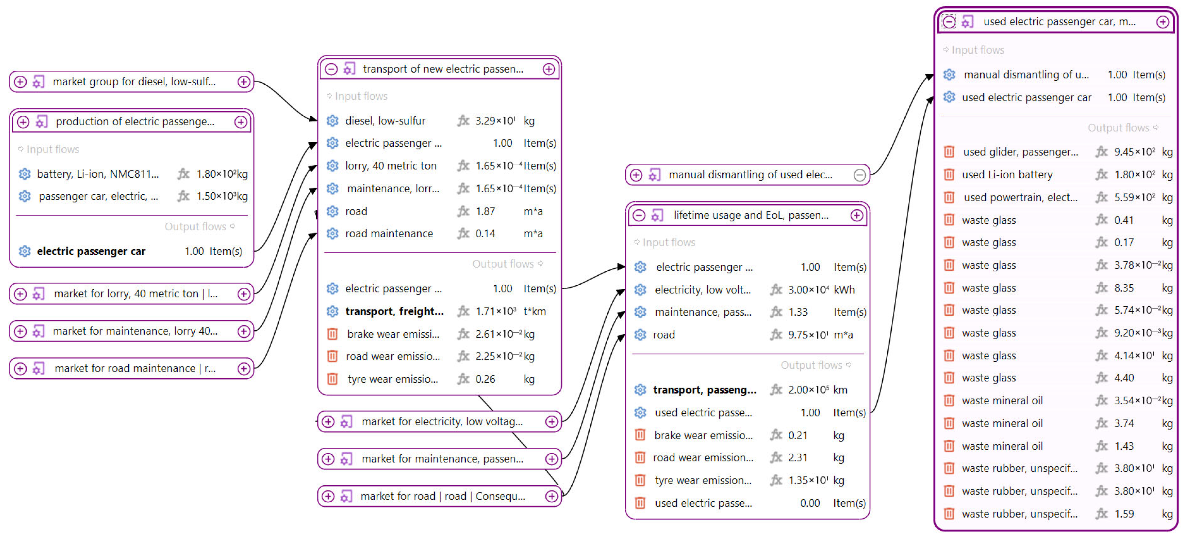
Task: Click fx icon on used glider, passenger row
Action: 1101,152
